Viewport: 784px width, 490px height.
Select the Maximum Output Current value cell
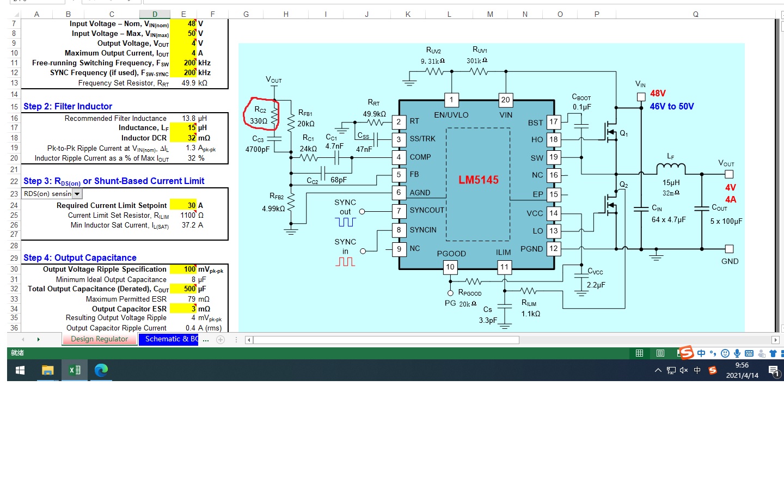183,53
